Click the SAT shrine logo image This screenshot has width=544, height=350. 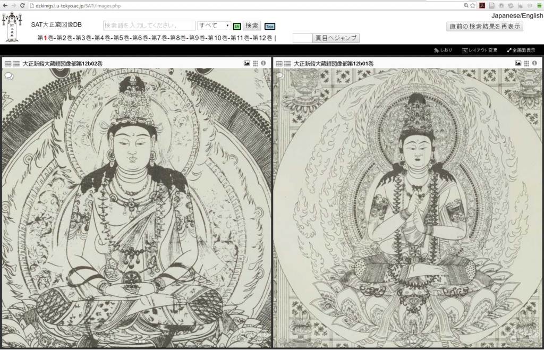tap(12, 27)
